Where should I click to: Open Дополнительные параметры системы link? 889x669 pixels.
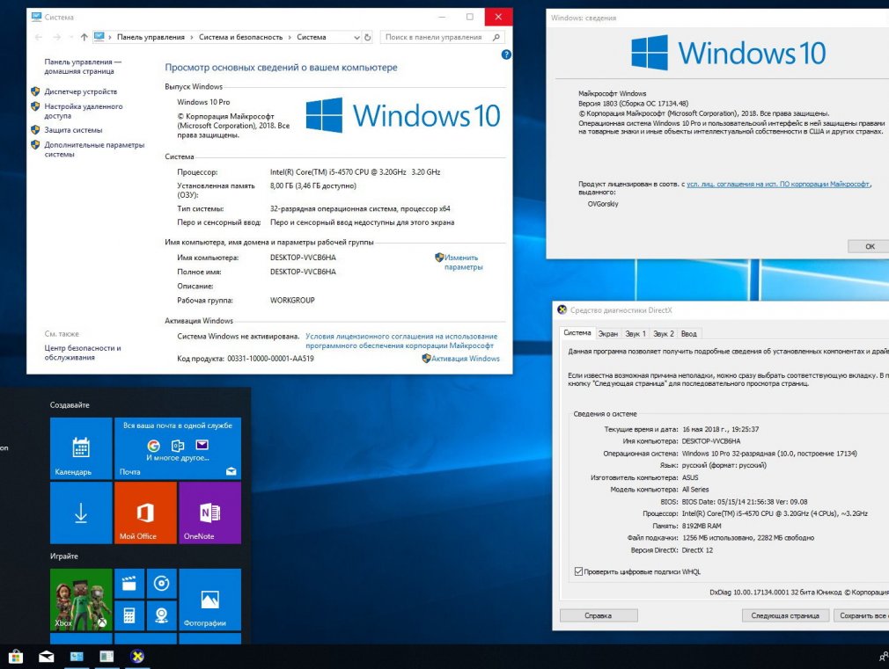click(x=94, y=149)
